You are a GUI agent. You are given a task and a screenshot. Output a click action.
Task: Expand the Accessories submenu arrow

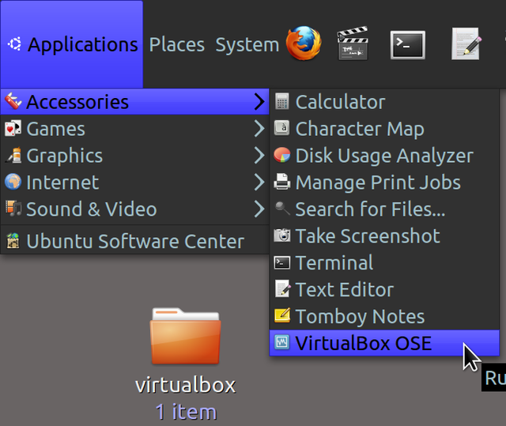point(259,102)
